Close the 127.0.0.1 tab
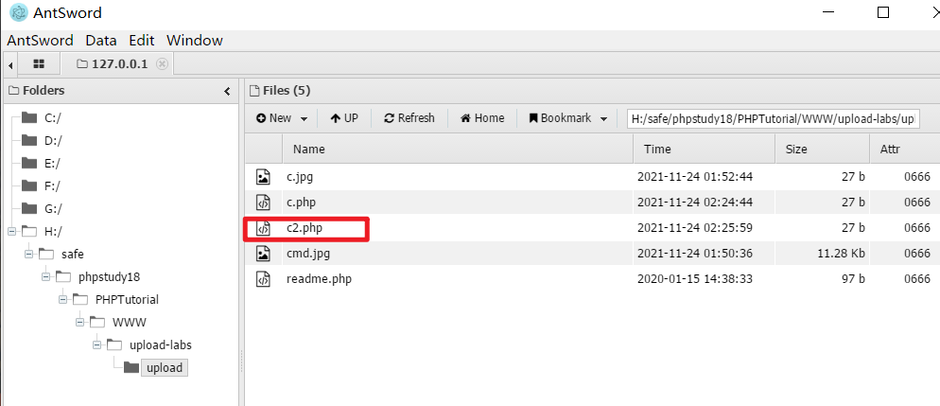 (162, 64)
